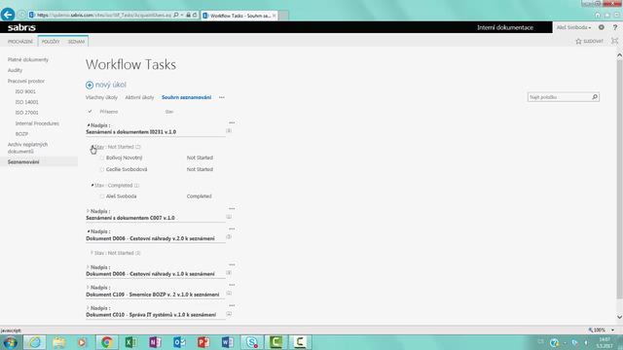This screenshot has height=350, width=623.
Task: Select Souhrn seznamování view
Action: (186, 97)
